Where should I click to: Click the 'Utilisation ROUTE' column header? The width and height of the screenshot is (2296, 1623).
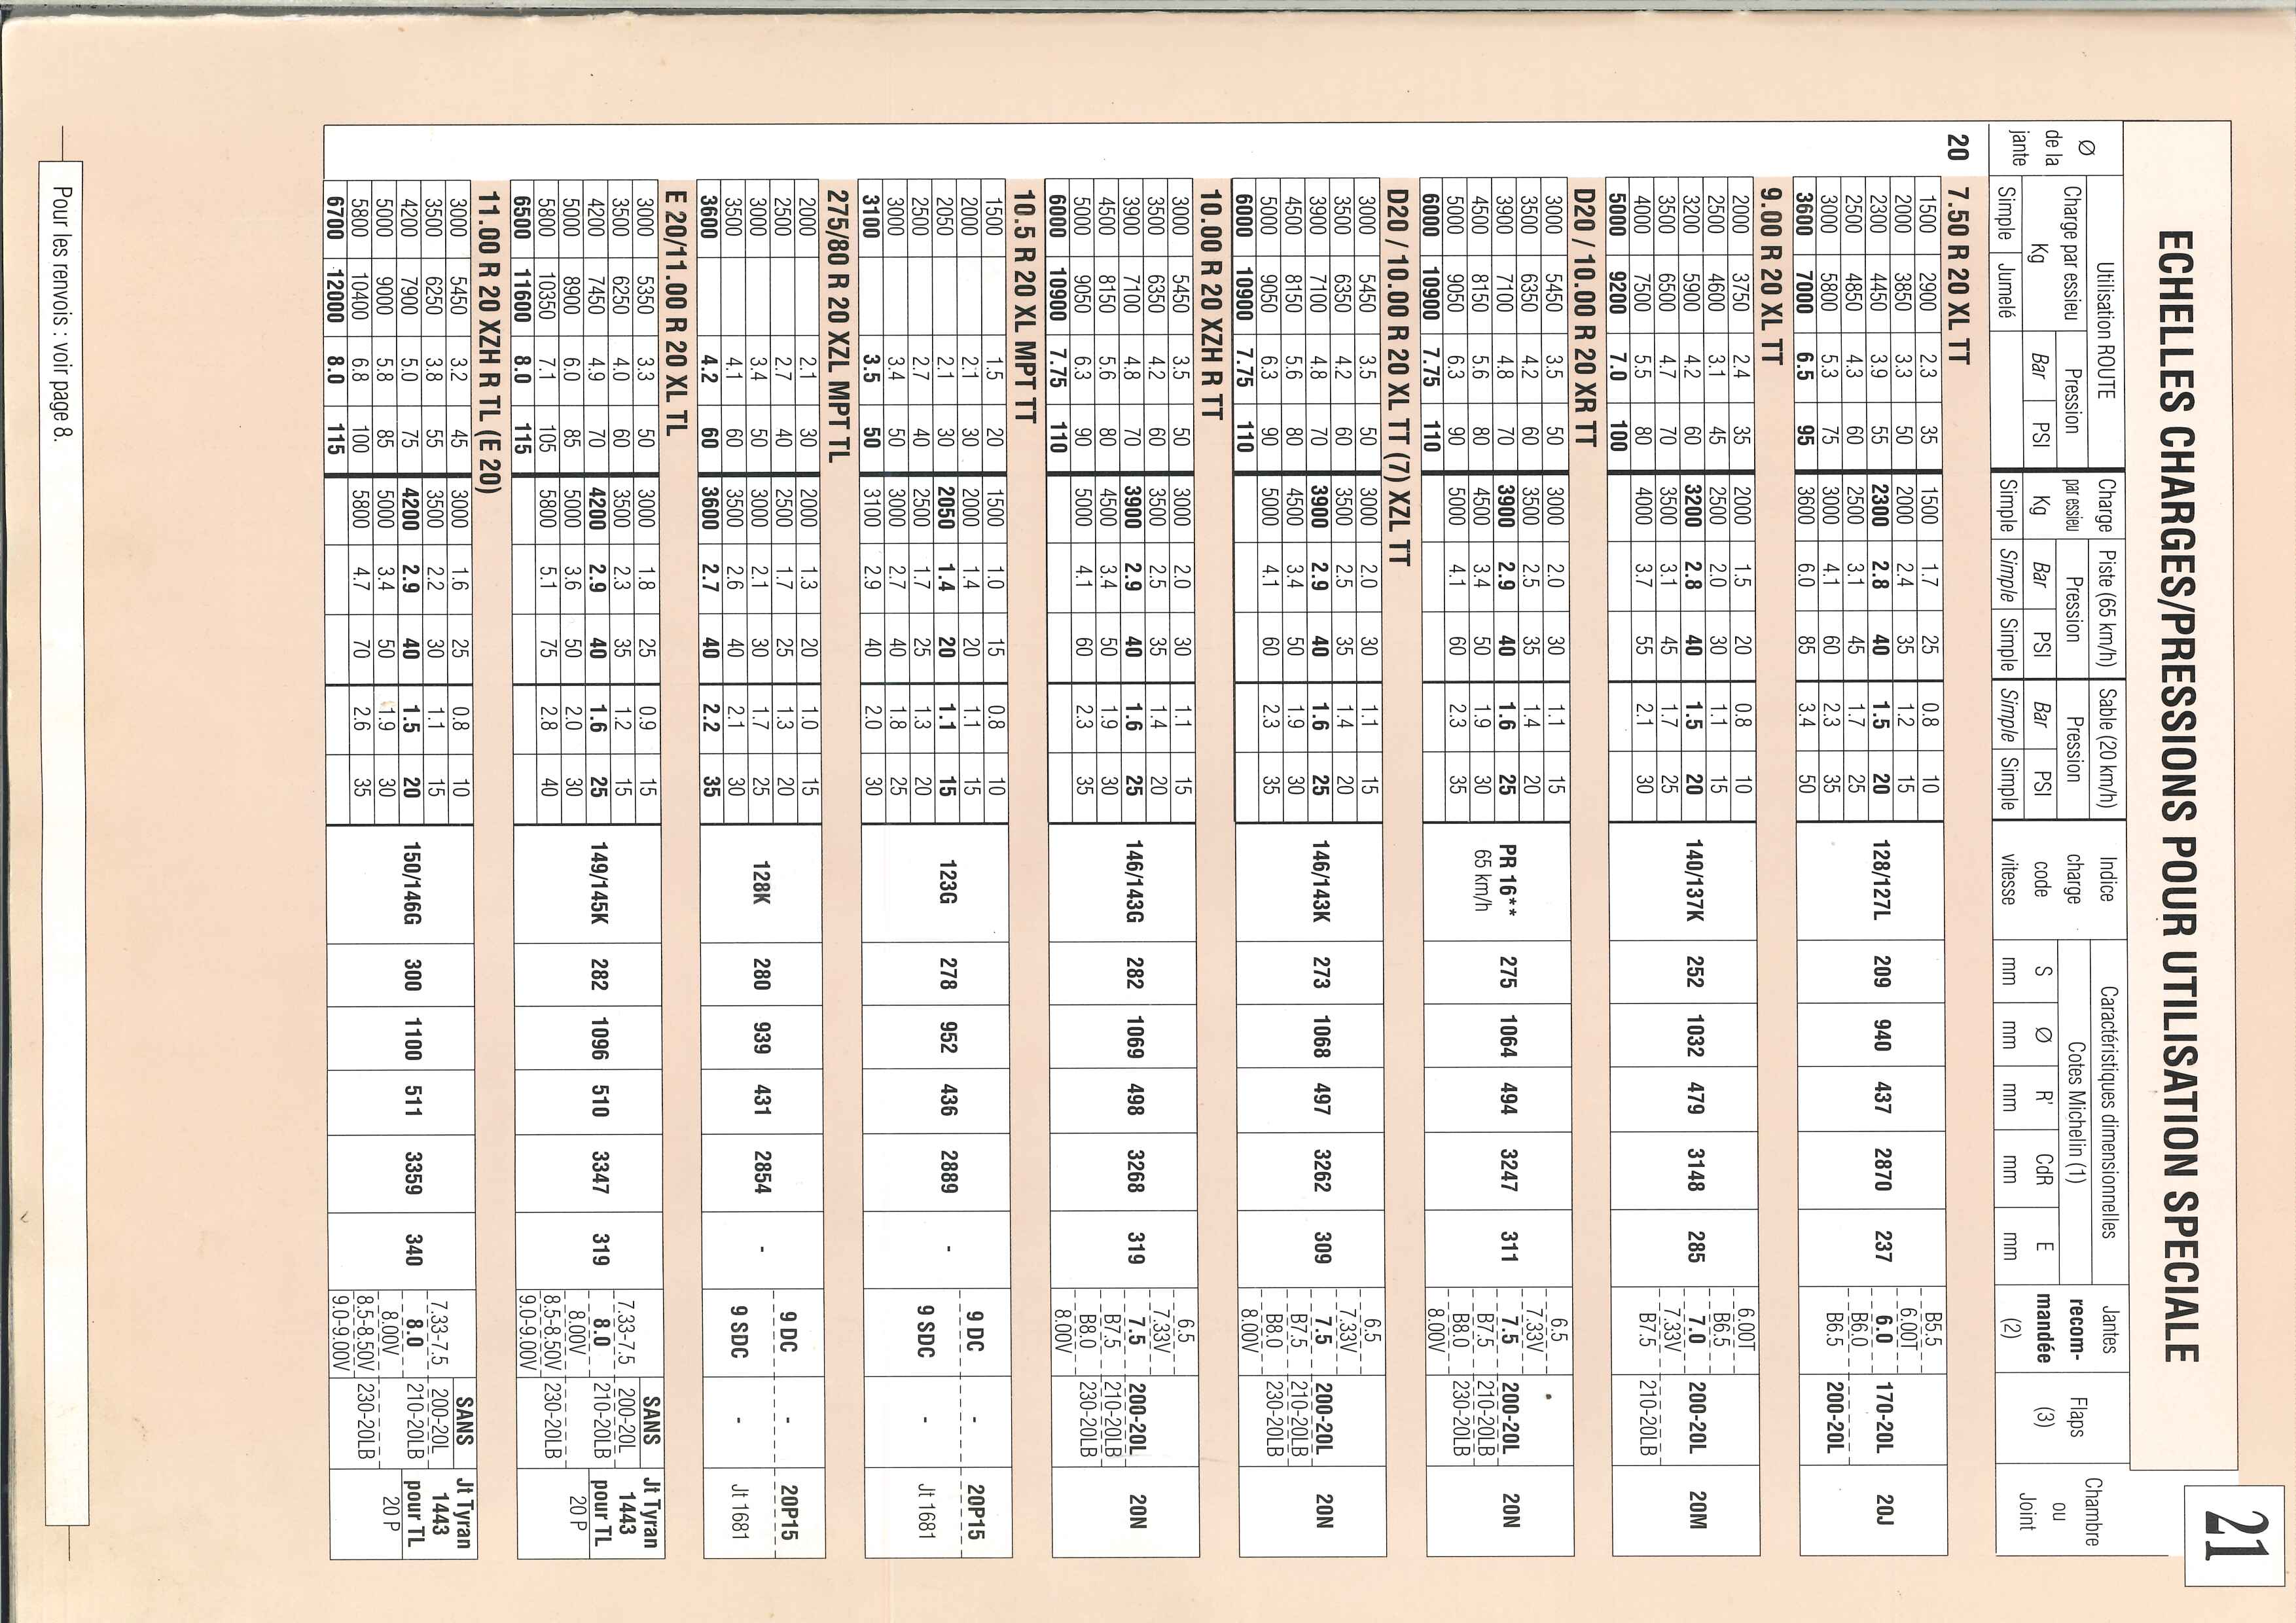2106,331
